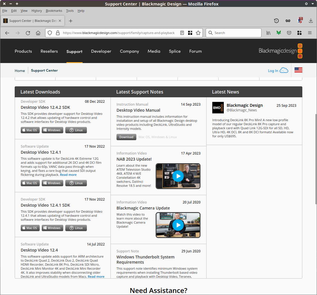
Task: Open the tracking protection shield panel
Action: (x=50, y=33)
